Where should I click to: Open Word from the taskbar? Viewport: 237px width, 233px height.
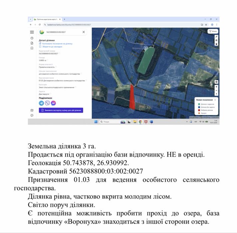click(151, 122)
